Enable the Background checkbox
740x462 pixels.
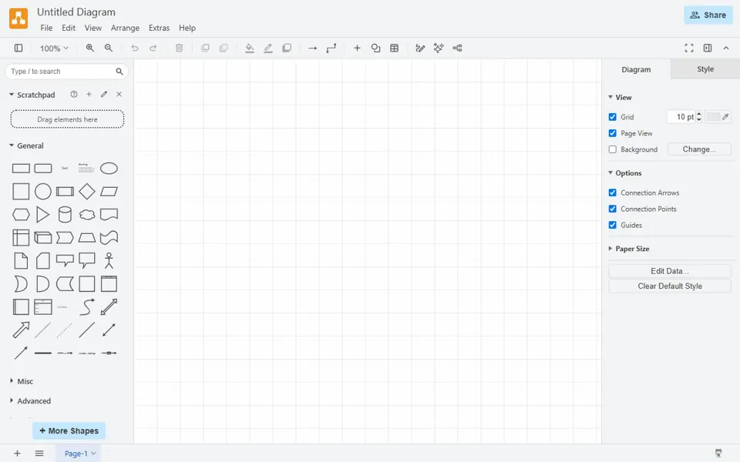coord(613,149)
